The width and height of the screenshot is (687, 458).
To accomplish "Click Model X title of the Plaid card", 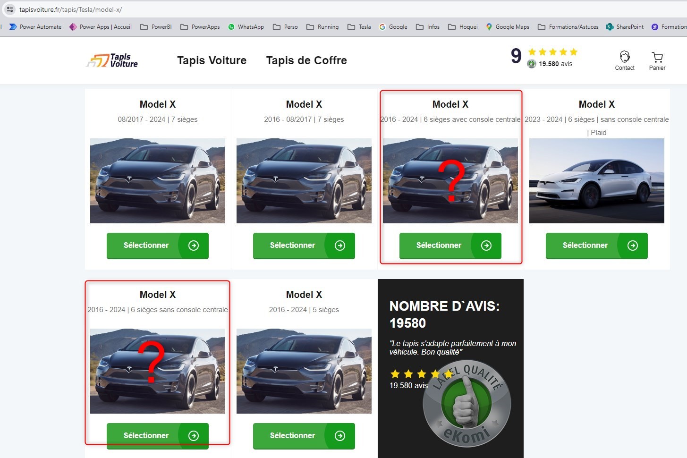I will (597, 104).
